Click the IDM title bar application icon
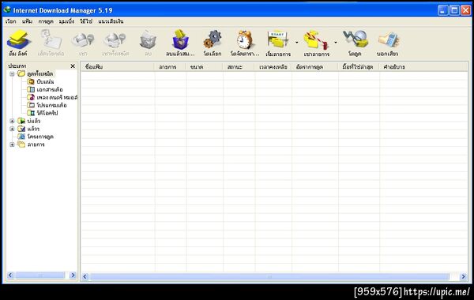Image resolution: width=474 pixels, height=300 pixels. pos(7,10)
